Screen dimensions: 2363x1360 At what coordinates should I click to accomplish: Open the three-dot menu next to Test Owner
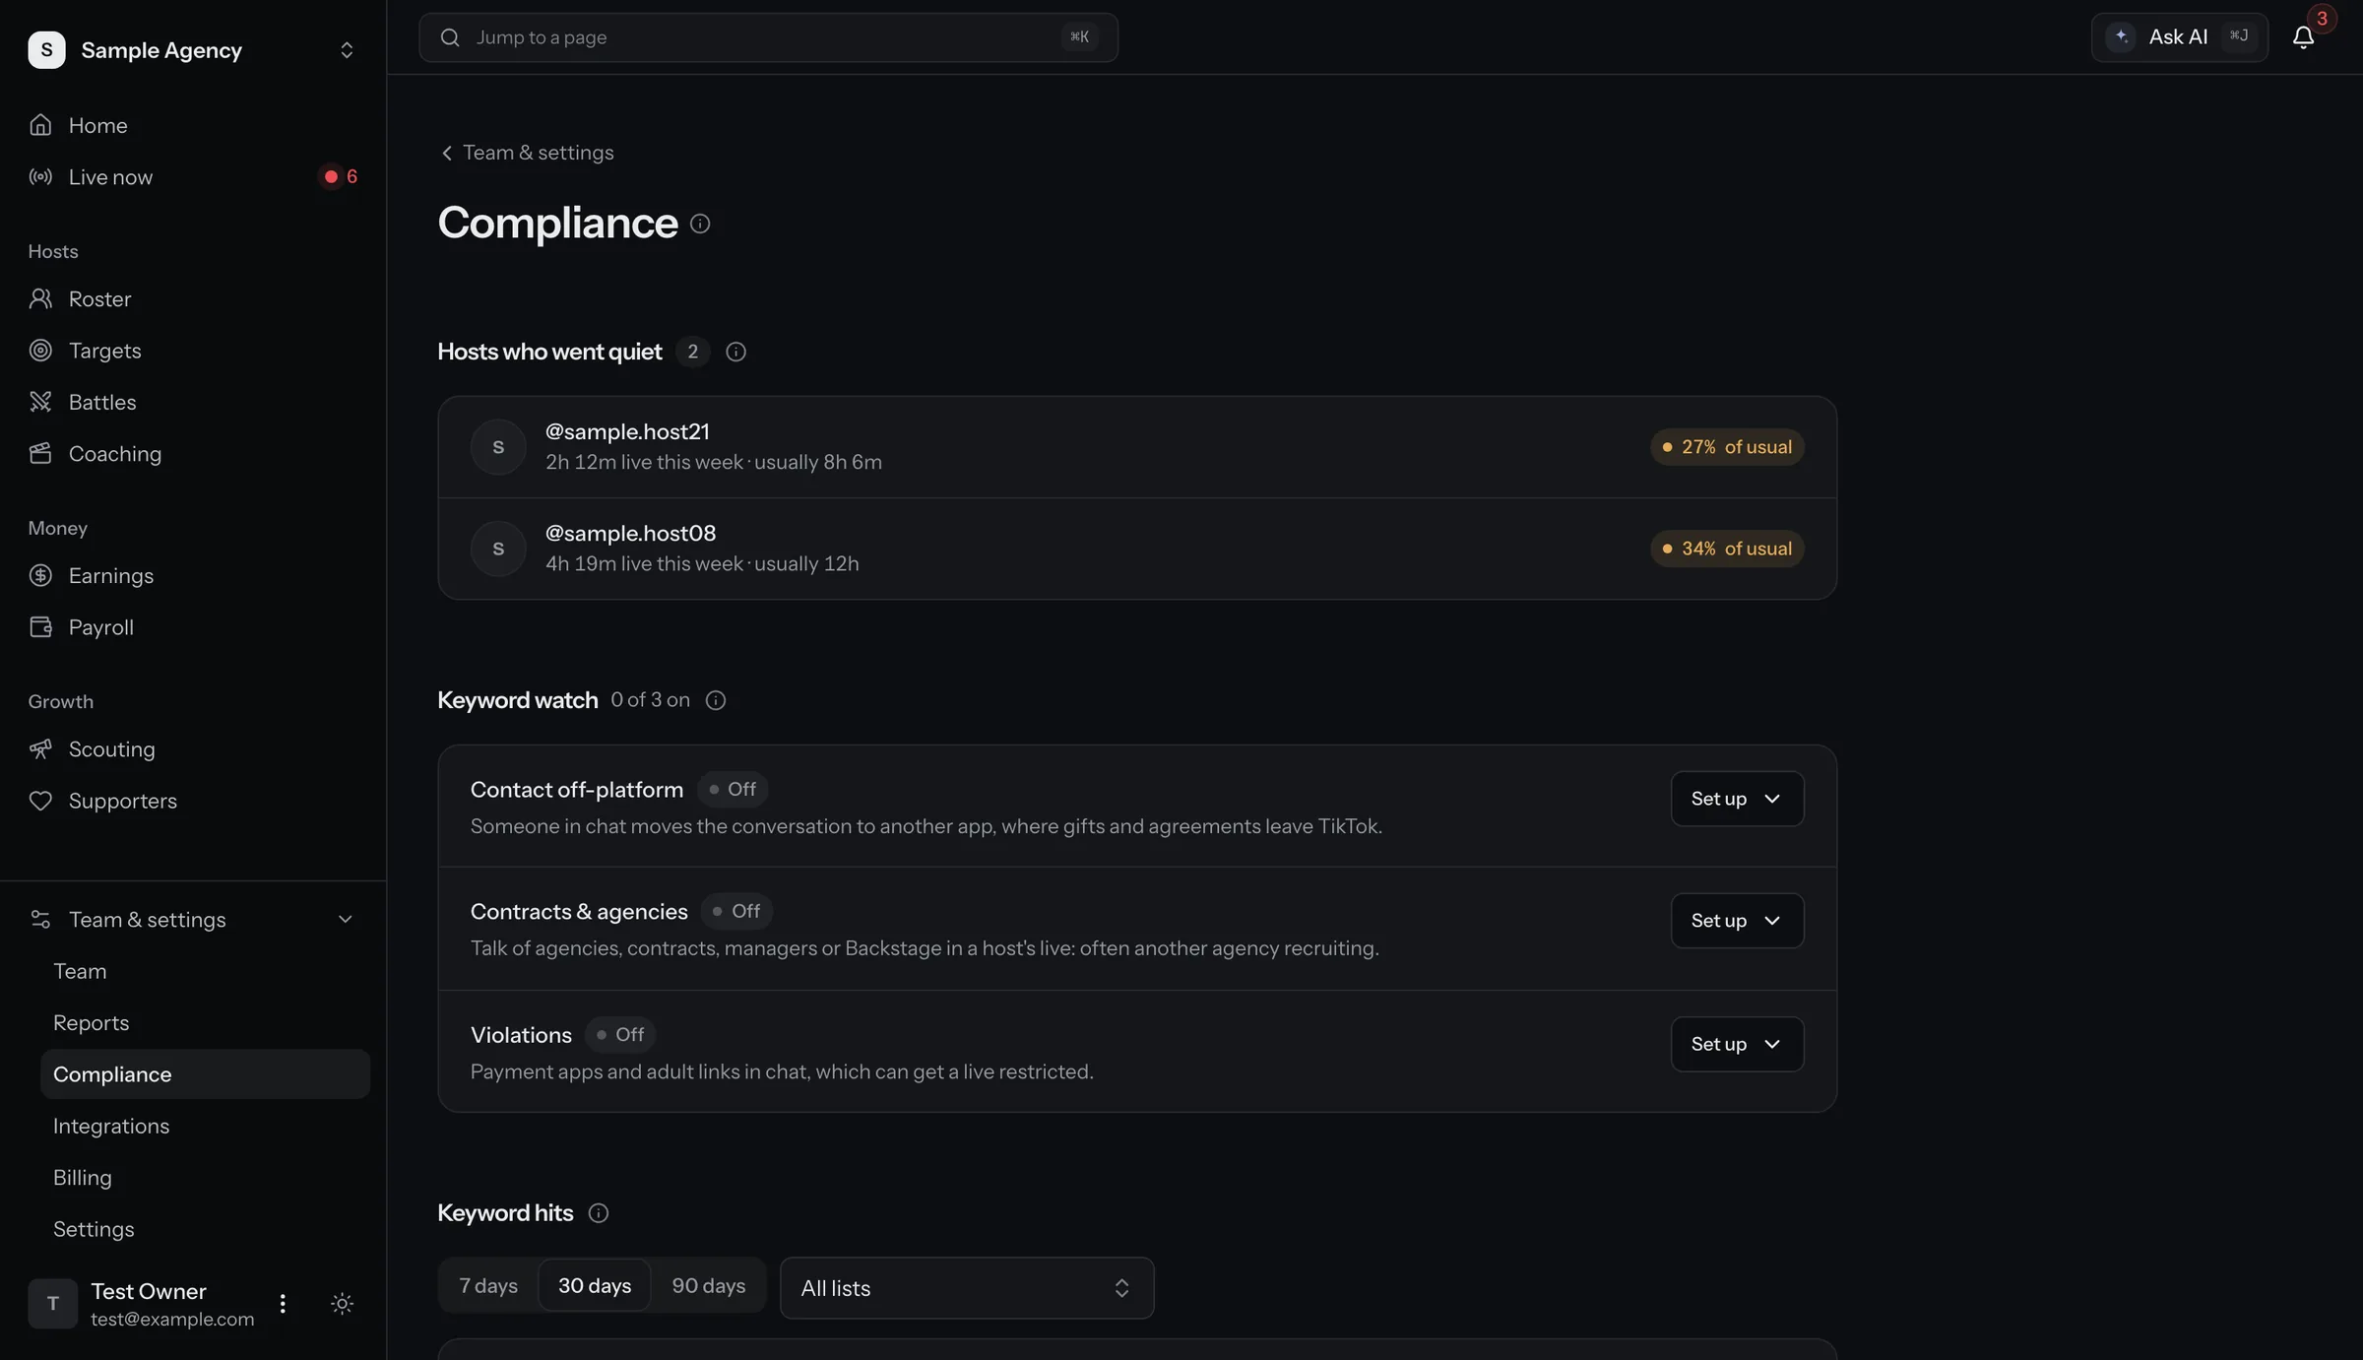click(x=283, y=1304)
